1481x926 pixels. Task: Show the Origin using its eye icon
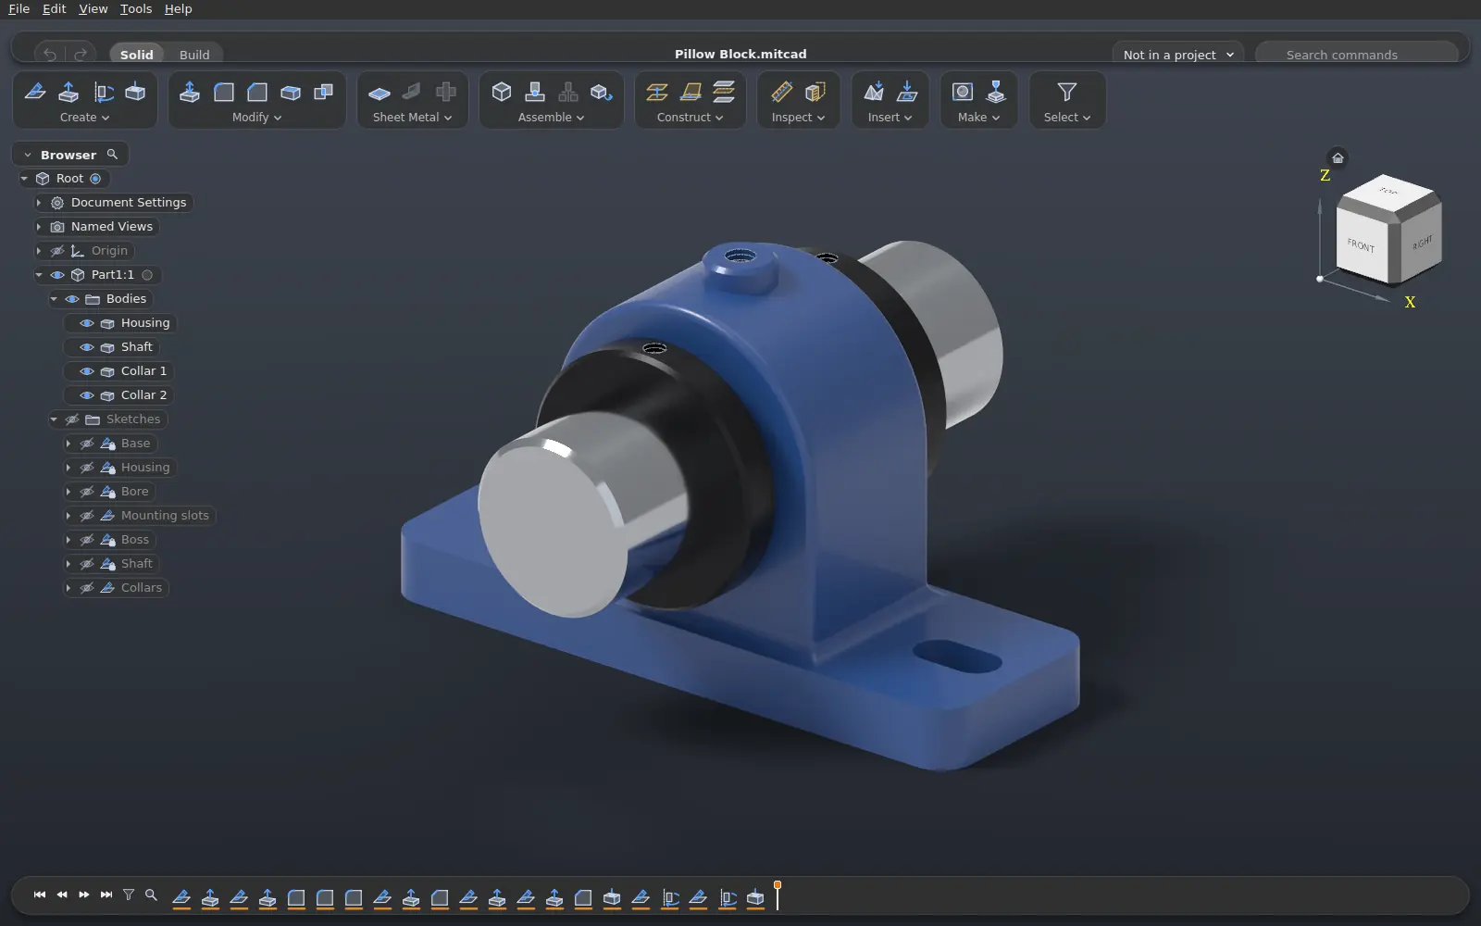pyautogui.click(x=57, y=251)
